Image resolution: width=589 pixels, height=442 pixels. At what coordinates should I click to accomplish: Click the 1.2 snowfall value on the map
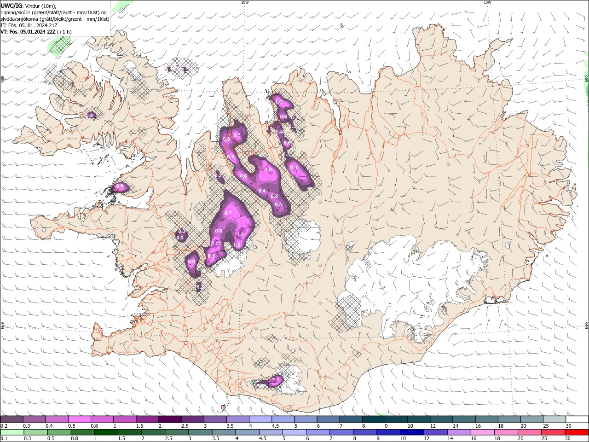[x=240, y=234]
